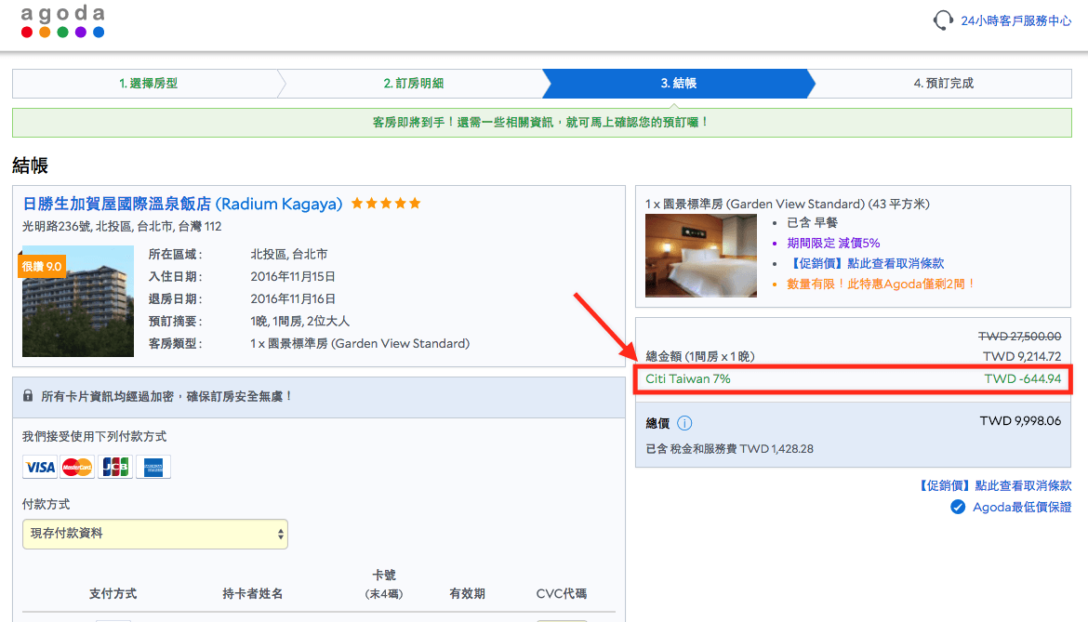Click the 支付方式 column header
This screenshot has height=622, width=1088.
point(113,593)
